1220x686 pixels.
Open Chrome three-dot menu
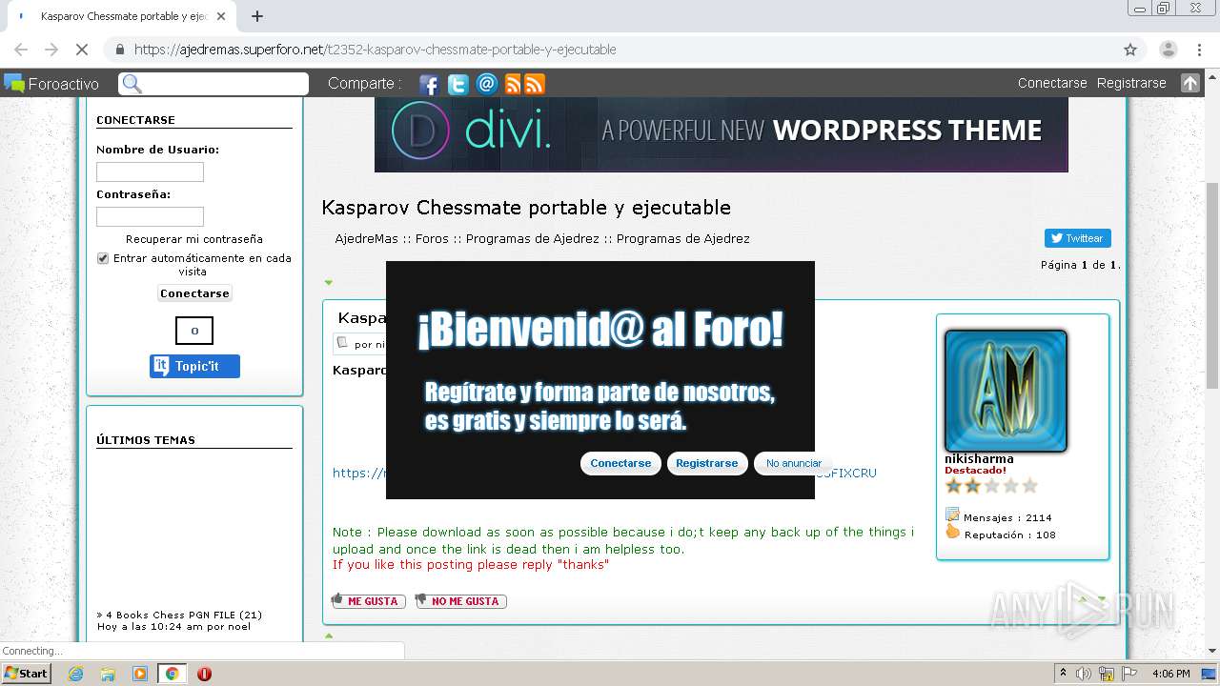(x=1199, y=50)
